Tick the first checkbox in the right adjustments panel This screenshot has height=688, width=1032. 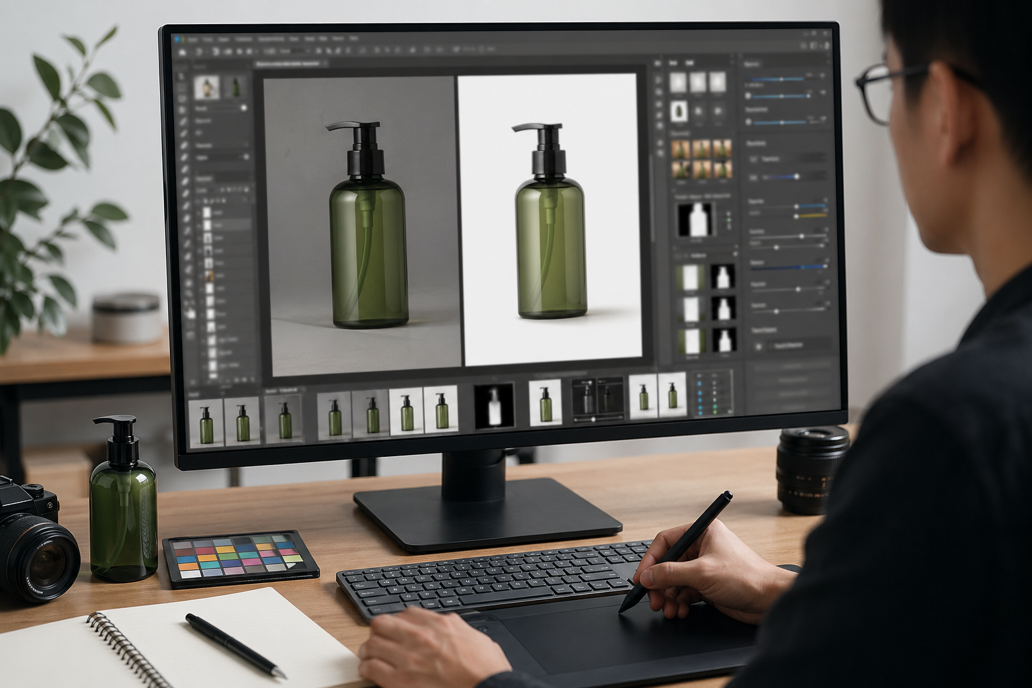pos(753,159)
